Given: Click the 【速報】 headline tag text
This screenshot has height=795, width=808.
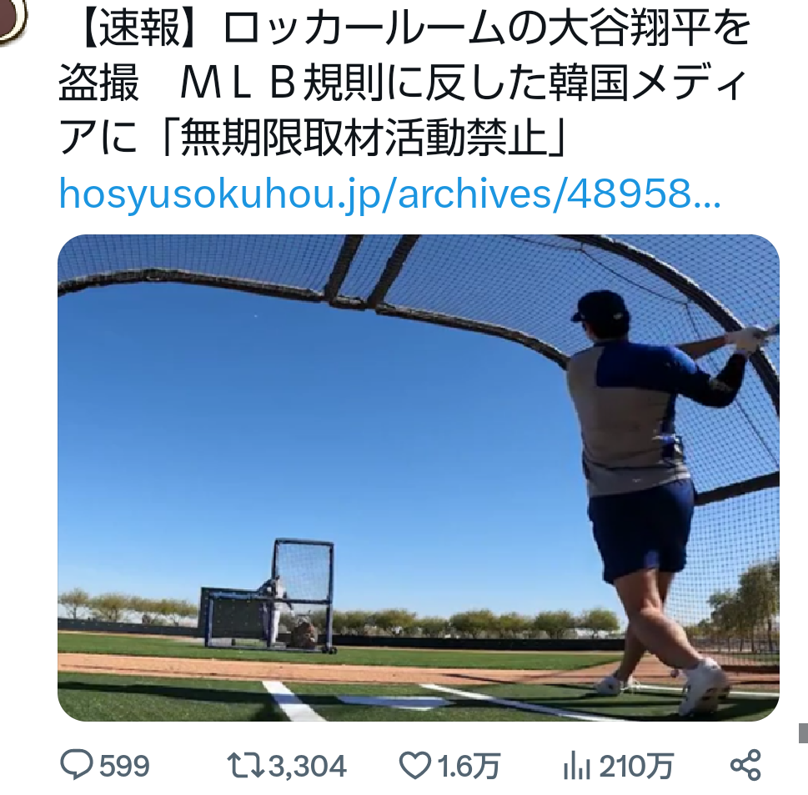Looking at the screenshot, I should [138, 29].
